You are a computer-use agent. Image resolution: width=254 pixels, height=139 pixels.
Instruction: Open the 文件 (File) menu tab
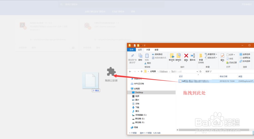tap(131, 50)
